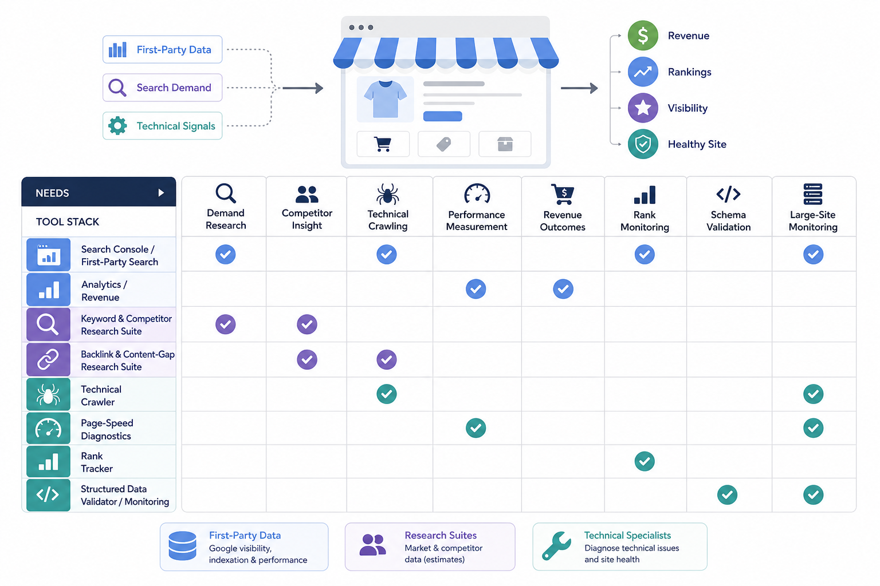Select the Research Suites legend card
The width and height of the screenshot is (880, 586).
(x=430, y=547)
